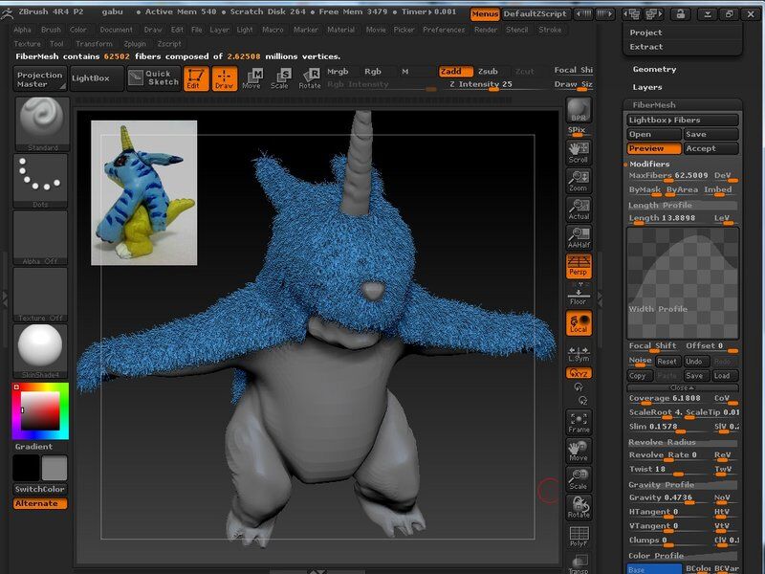765x574 pixels.
Task: Expand the Revolve Radius curve
Action: point(683,442)
